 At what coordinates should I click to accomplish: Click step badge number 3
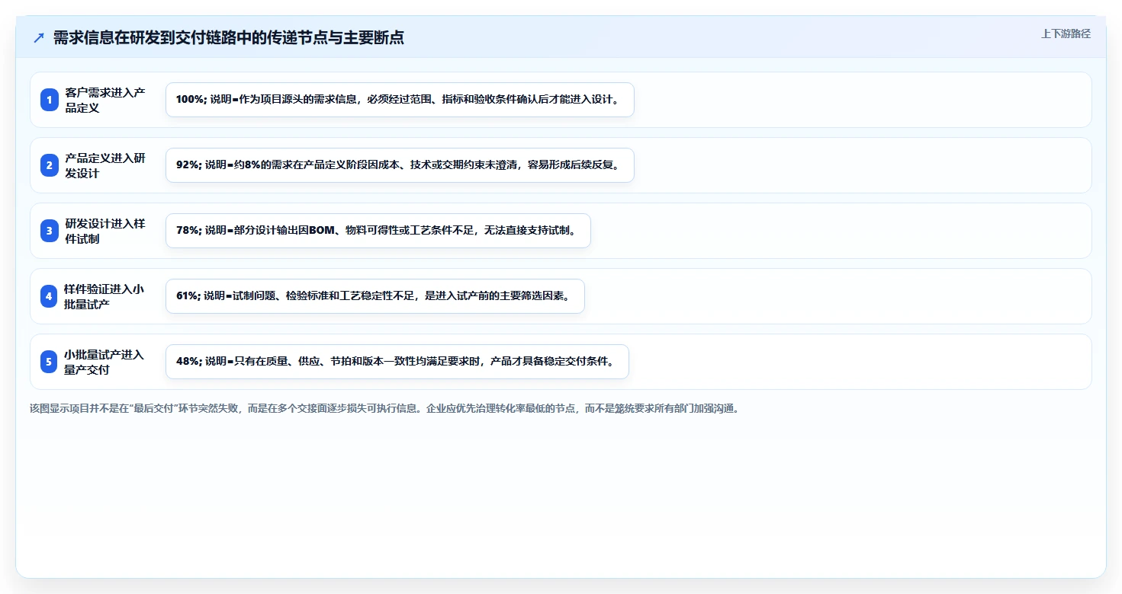tap(50, 231)
